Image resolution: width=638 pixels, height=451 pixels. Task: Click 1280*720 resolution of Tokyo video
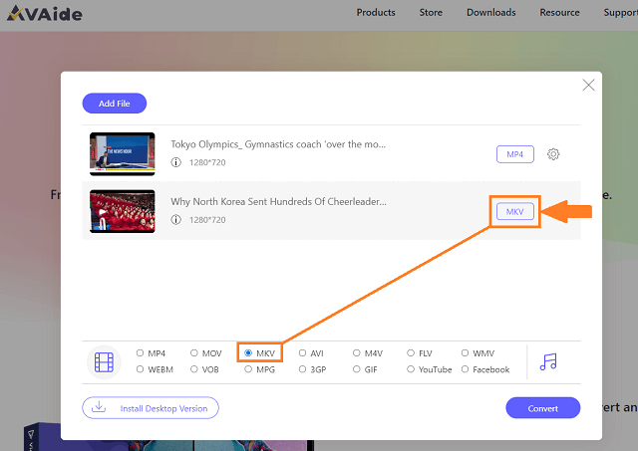point(207,162)
